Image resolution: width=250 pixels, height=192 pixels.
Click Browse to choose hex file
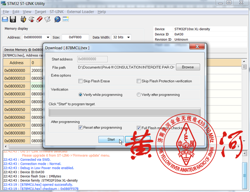coord(188,67)
